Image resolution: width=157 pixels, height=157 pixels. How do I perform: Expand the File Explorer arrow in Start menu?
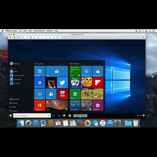(30, 99)
